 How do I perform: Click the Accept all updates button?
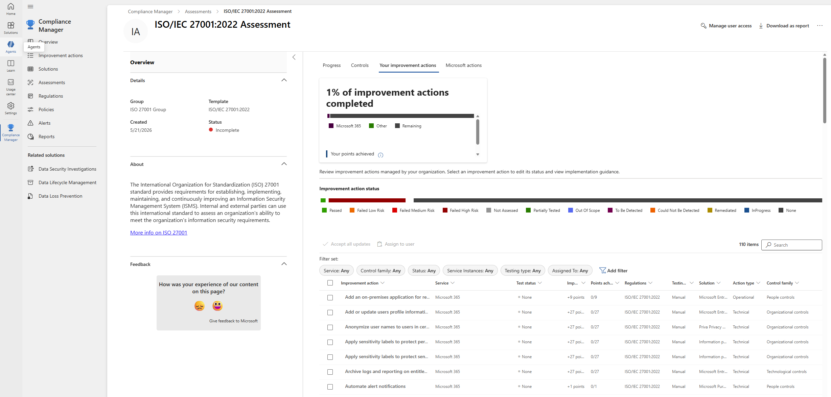(x=347, y=244)
